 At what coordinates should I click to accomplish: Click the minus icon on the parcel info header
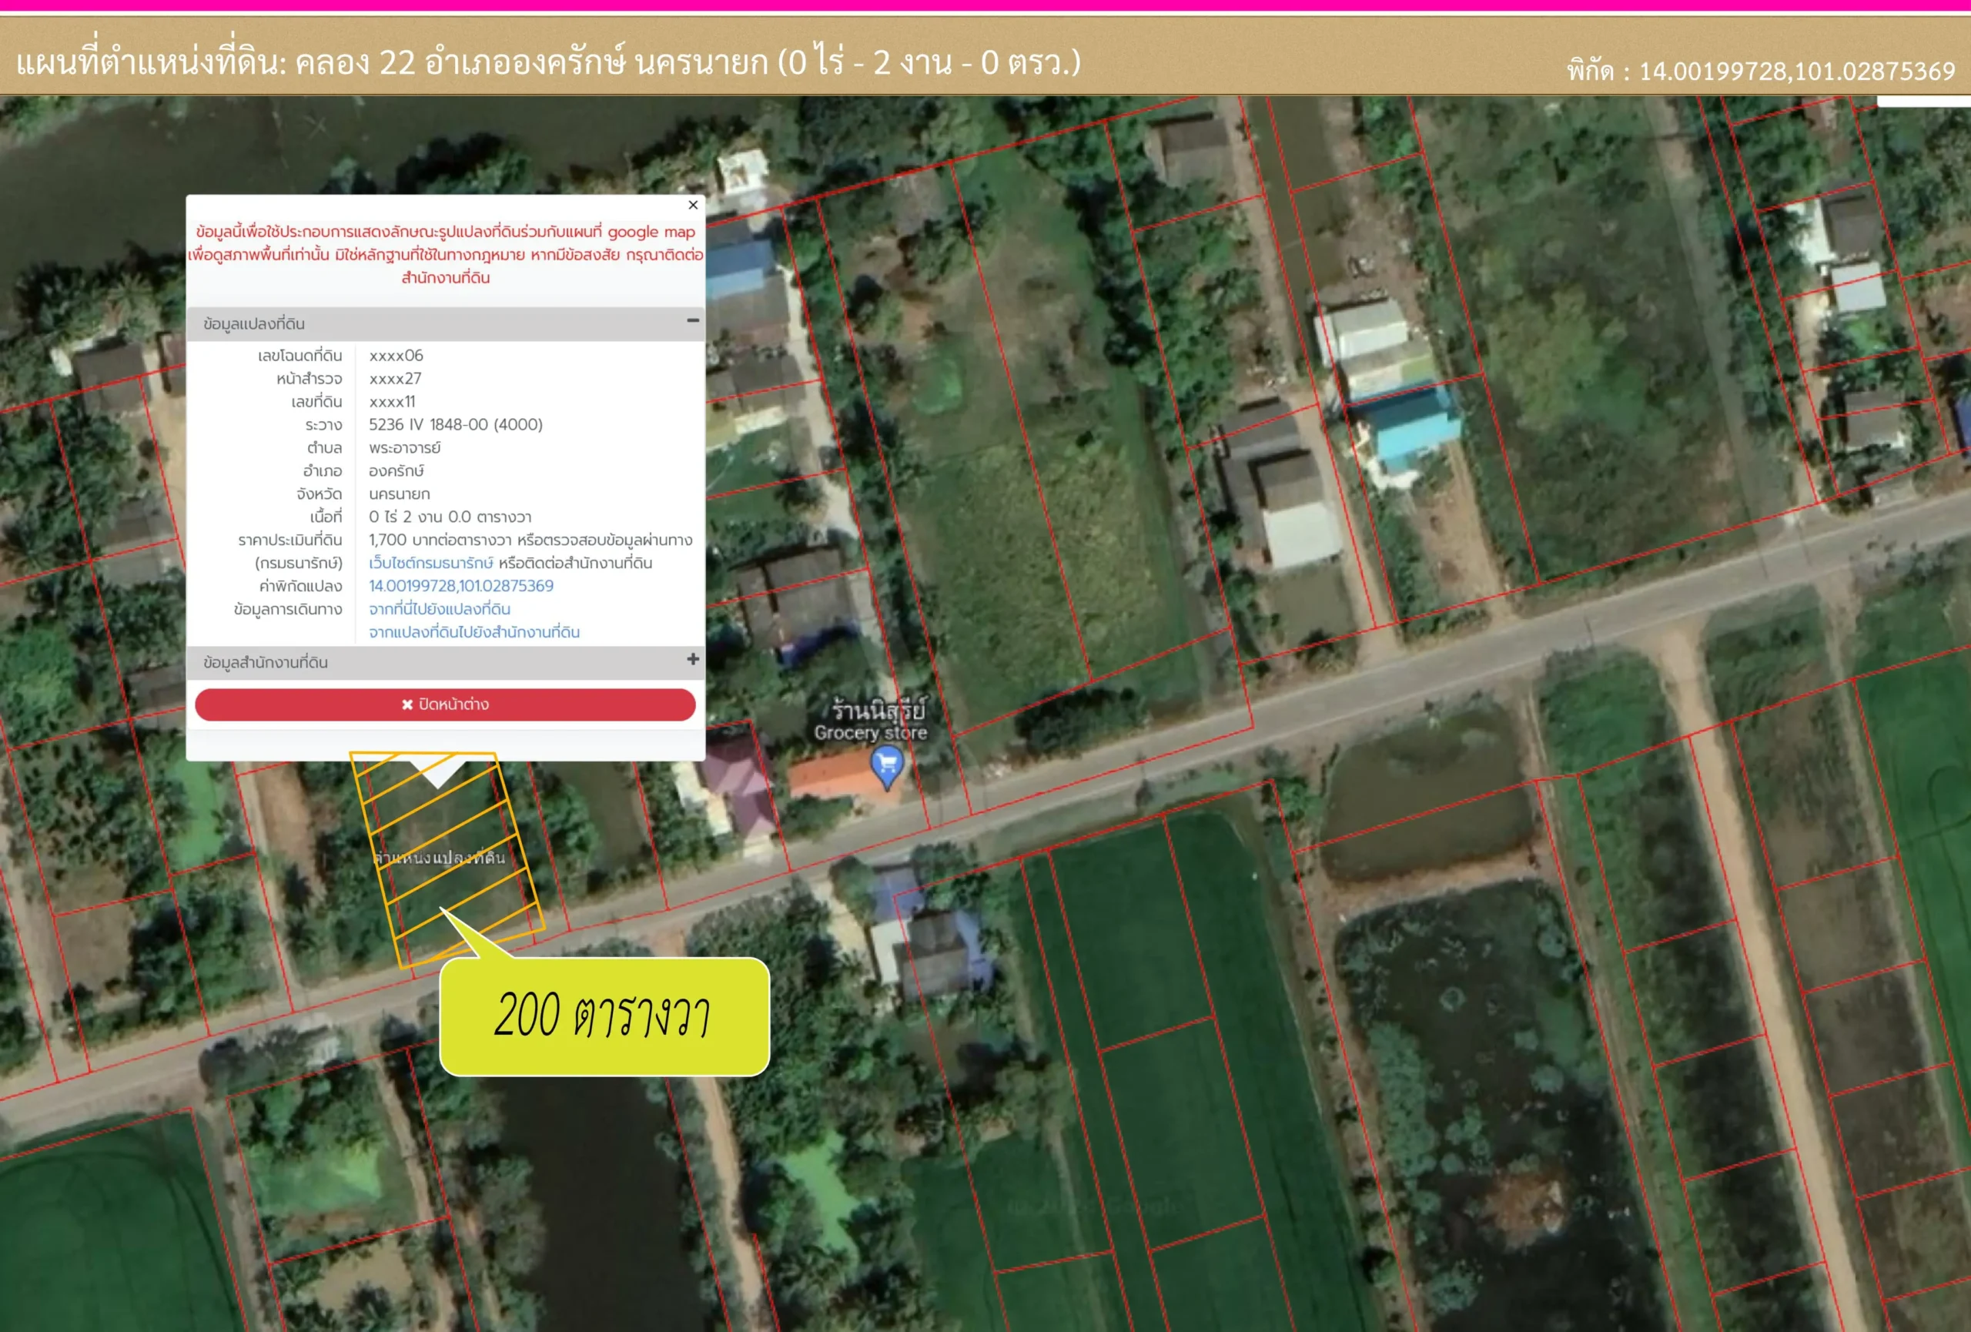point(694,320)
